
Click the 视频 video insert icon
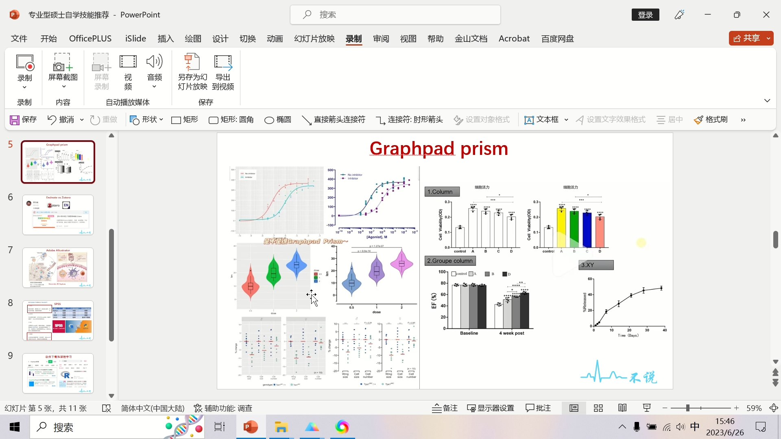pos(128,62)
